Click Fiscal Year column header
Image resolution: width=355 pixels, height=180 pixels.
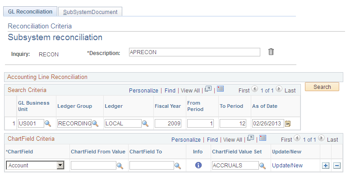(168, 106)
